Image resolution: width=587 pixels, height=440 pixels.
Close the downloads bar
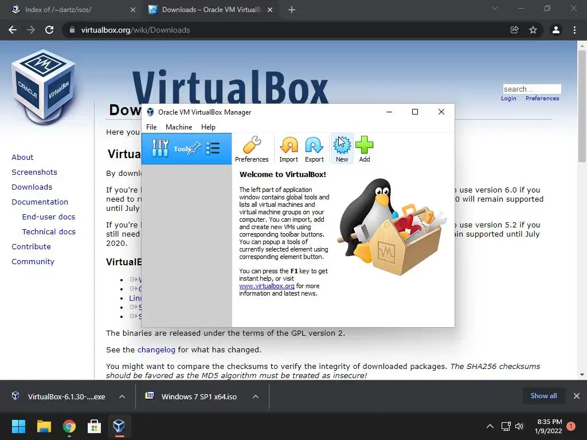click(x=577, y=396)
